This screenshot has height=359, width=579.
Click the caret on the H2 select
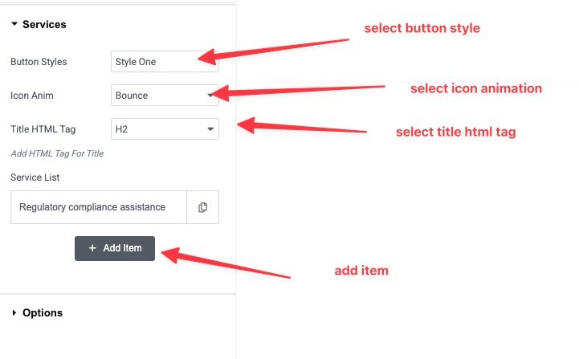point(210,129)
